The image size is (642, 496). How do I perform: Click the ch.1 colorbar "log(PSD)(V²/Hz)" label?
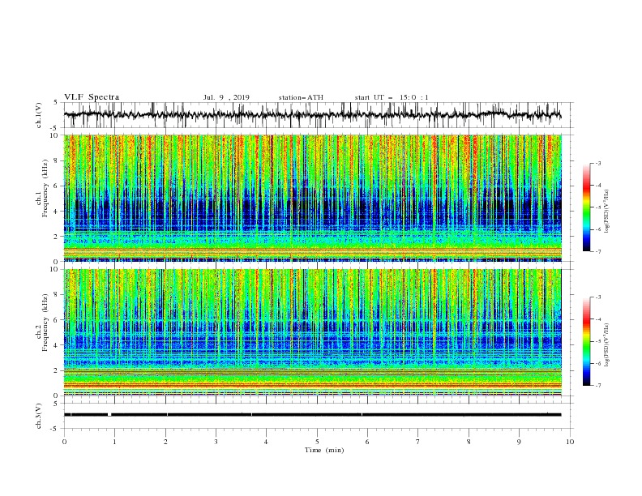tap(608, 212)
